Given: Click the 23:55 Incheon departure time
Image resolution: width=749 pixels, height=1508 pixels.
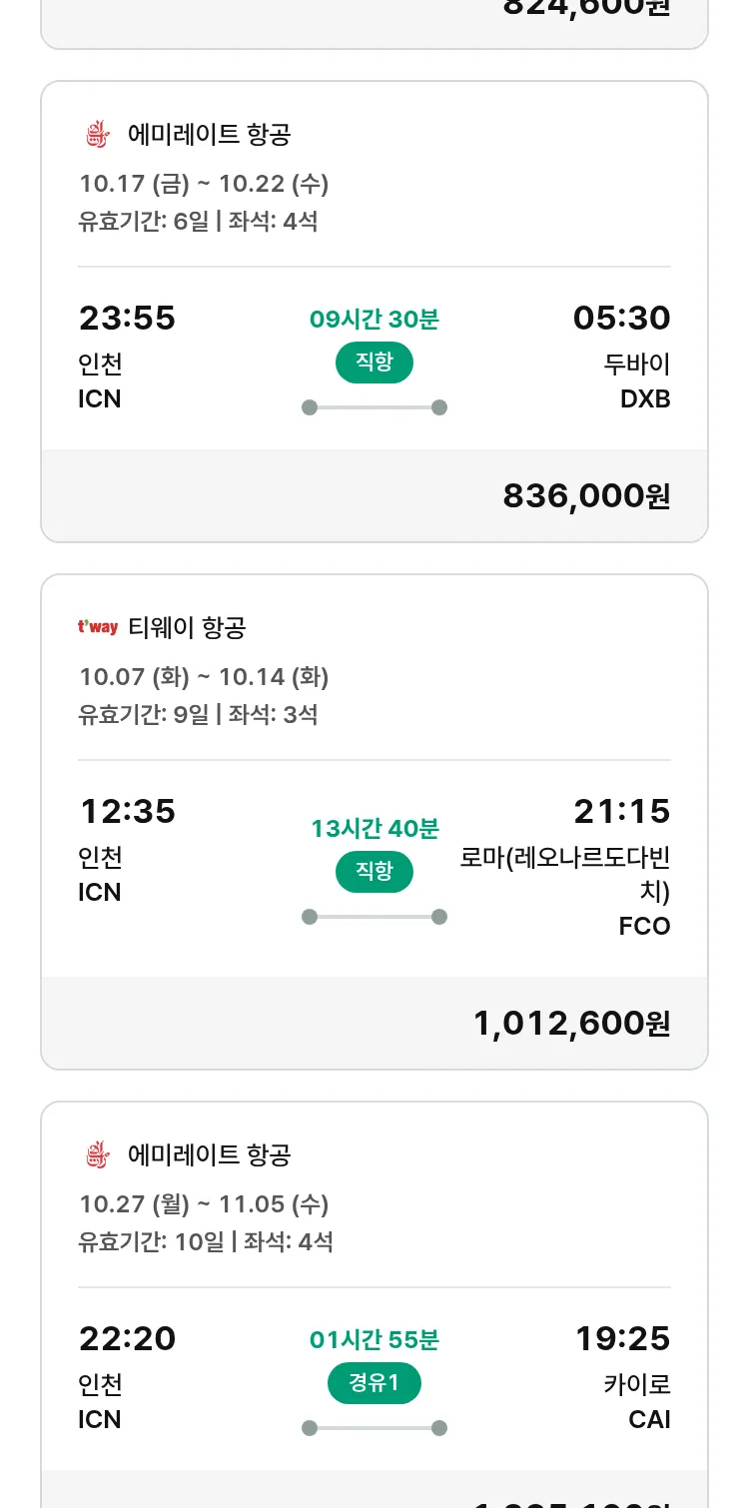Looking at the screenshot, I should [127, 318].
